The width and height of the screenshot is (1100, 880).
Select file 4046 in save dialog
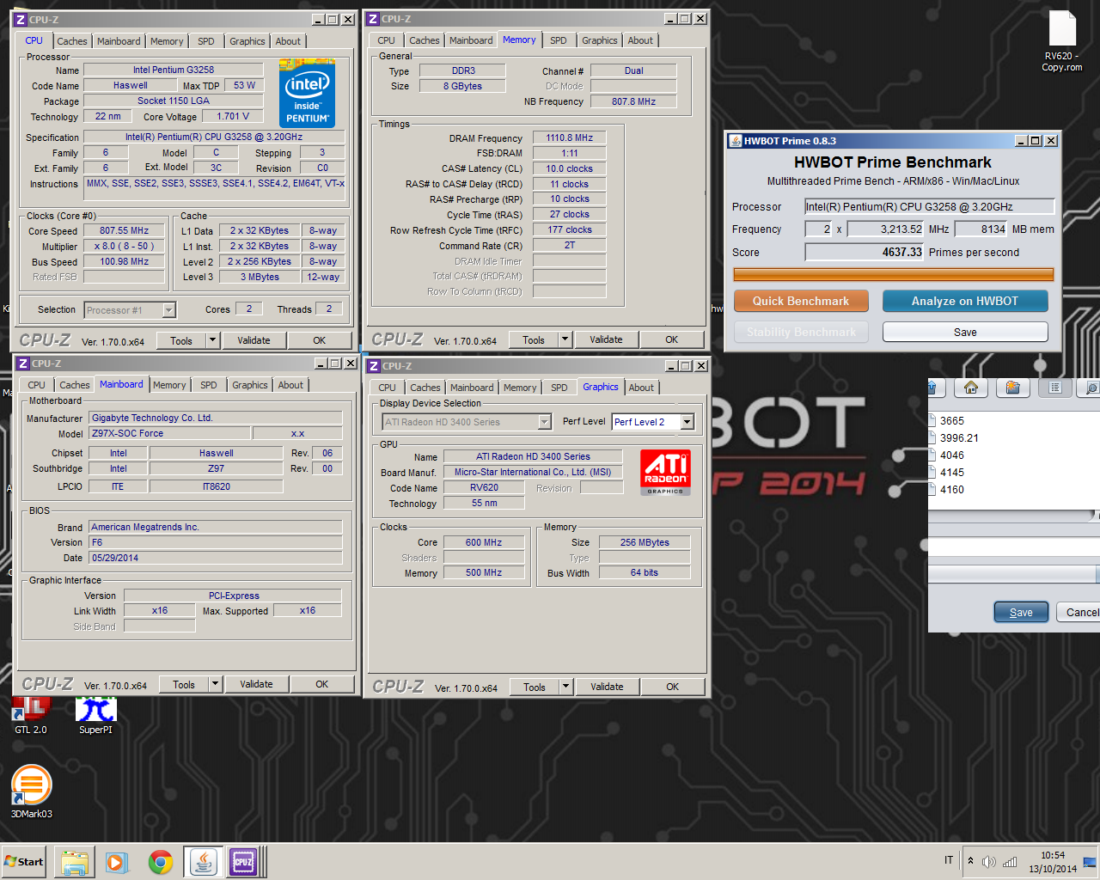coord(951,455)
